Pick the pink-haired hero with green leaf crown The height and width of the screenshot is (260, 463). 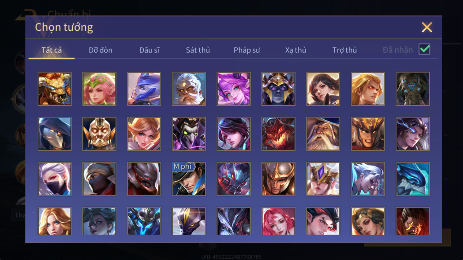(x=99, y=89)
